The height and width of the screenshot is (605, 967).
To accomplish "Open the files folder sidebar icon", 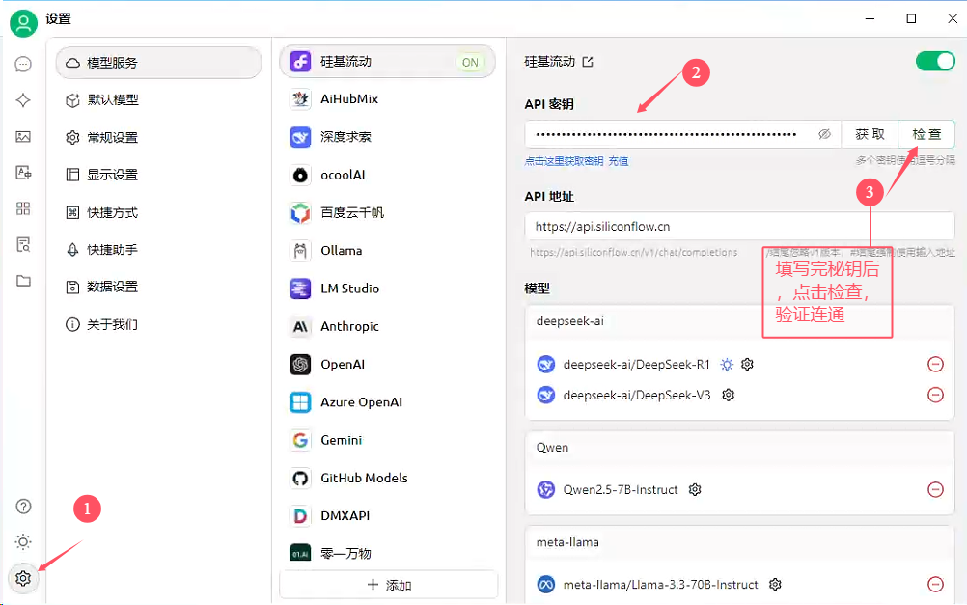I will [23, 281].
